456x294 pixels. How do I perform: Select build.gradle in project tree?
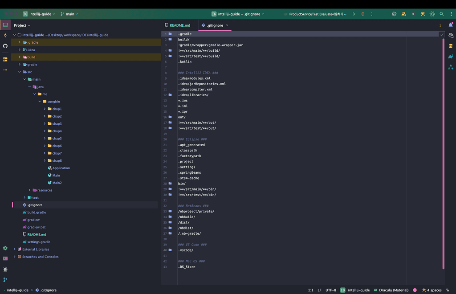37,212
